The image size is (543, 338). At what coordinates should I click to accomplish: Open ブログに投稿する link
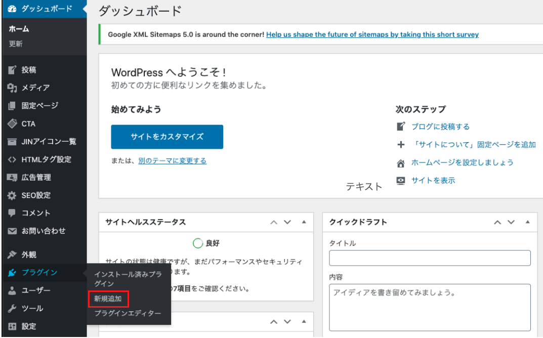pyautogui.click(x=440, y=126)
